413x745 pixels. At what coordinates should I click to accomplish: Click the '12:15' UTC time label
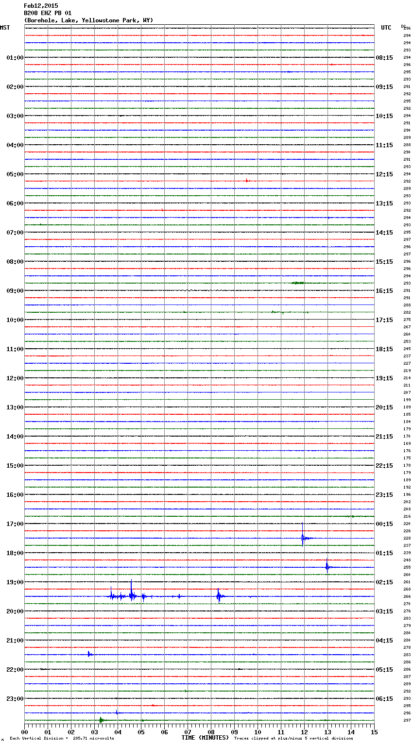384,174
